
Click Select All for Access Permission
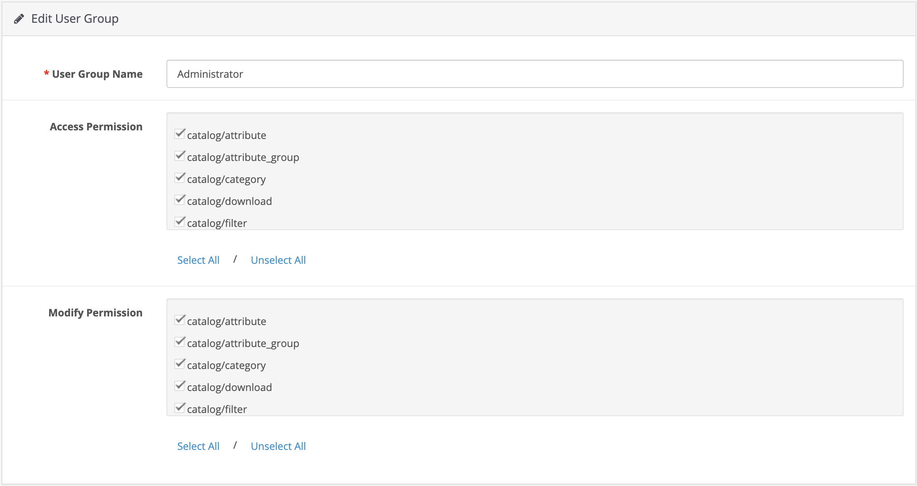point(198,260)
